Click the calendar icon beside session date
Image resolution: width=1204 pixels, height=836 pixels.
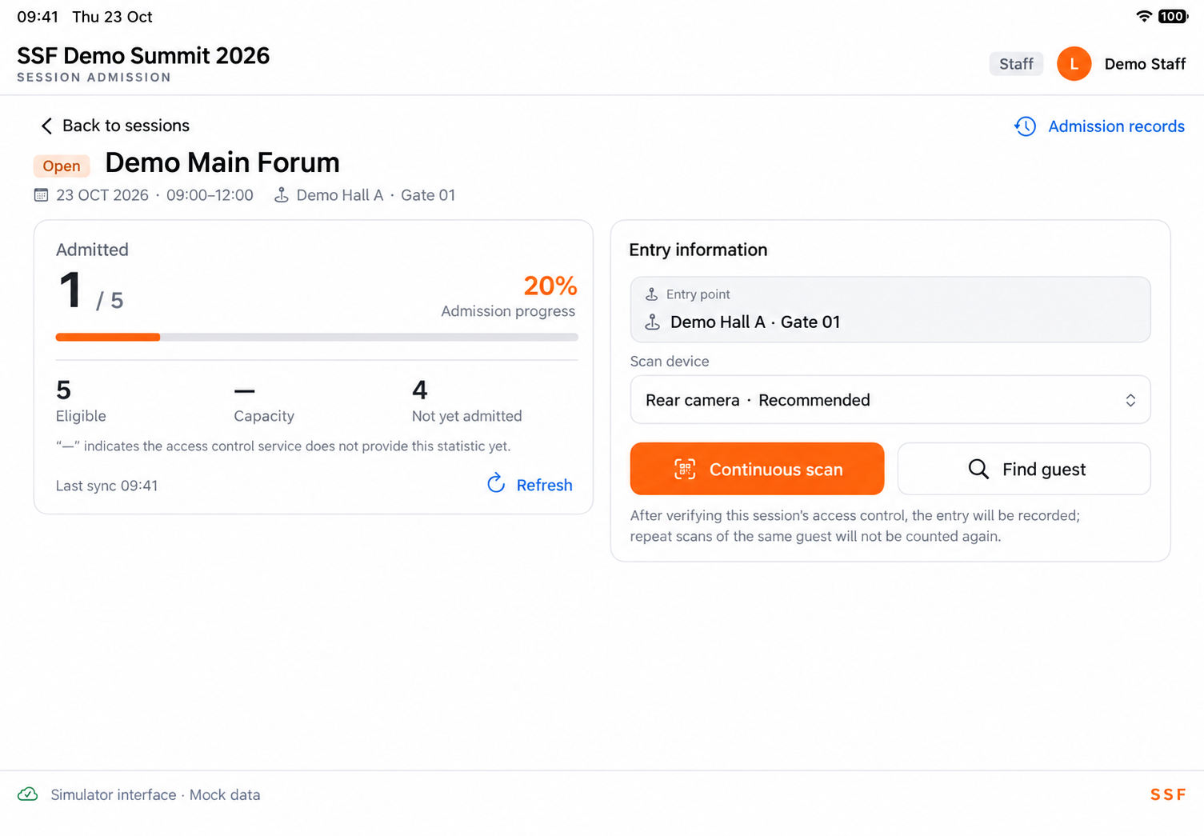point(42,195)
